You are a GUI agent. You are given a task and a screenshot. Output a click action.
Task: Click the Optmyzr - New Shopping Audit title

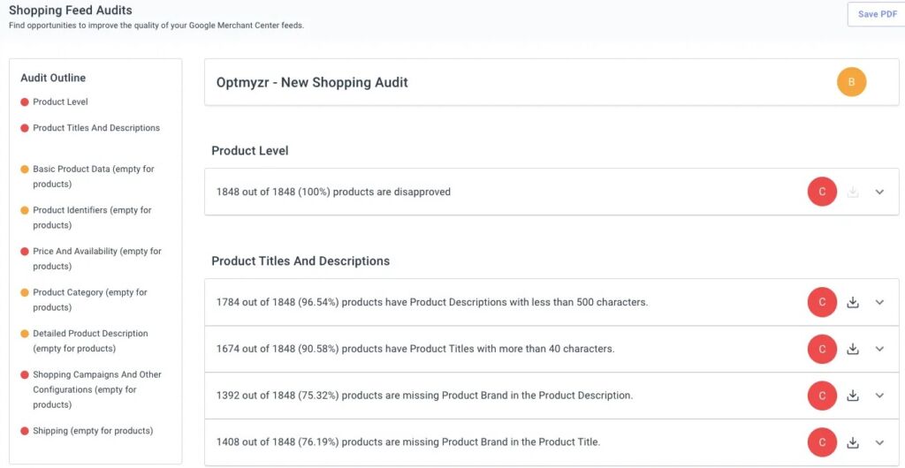[x=312, y=82]
